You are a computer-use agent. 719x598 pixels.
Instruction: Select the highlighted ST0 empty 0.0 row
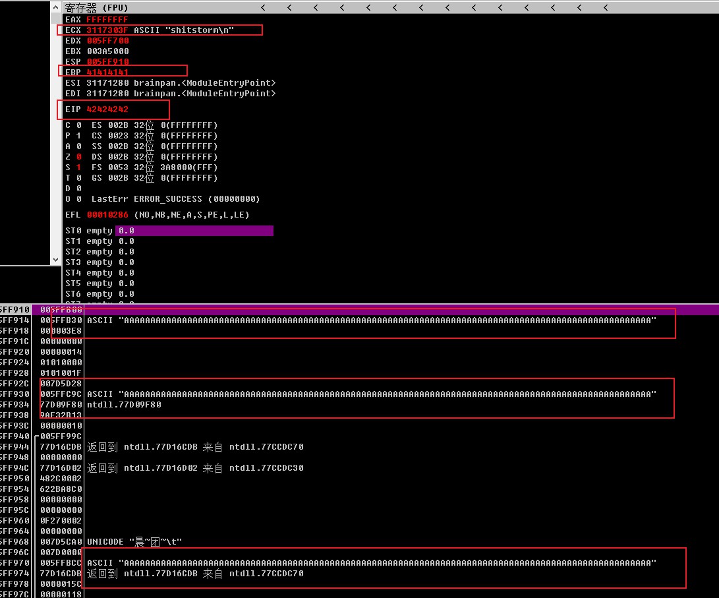[169, 231]
